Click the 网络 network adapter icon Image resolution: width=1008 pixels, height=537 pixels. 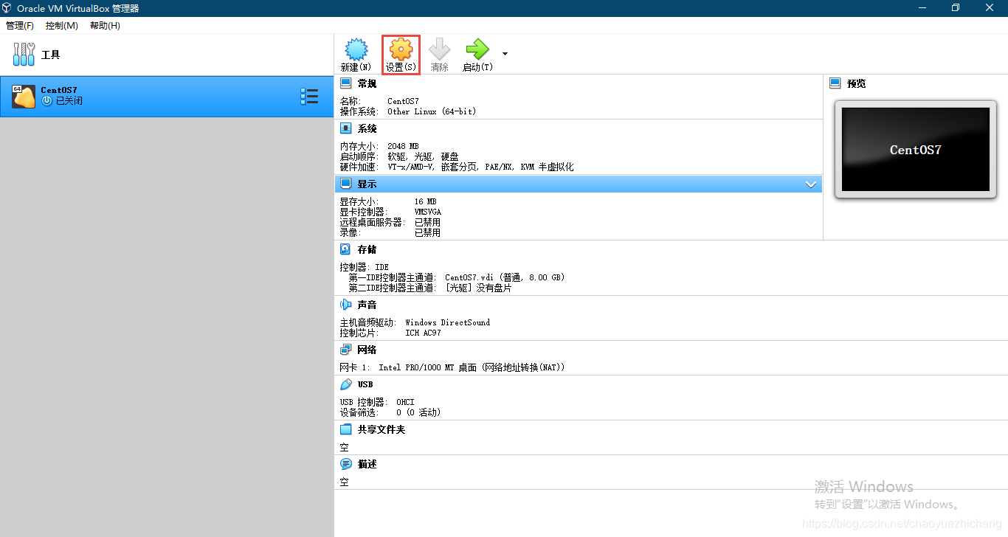click(345, 349)
